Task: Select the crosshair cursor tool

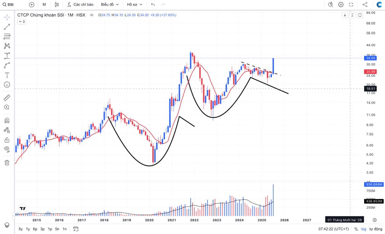Action: [x=7, y=17]
